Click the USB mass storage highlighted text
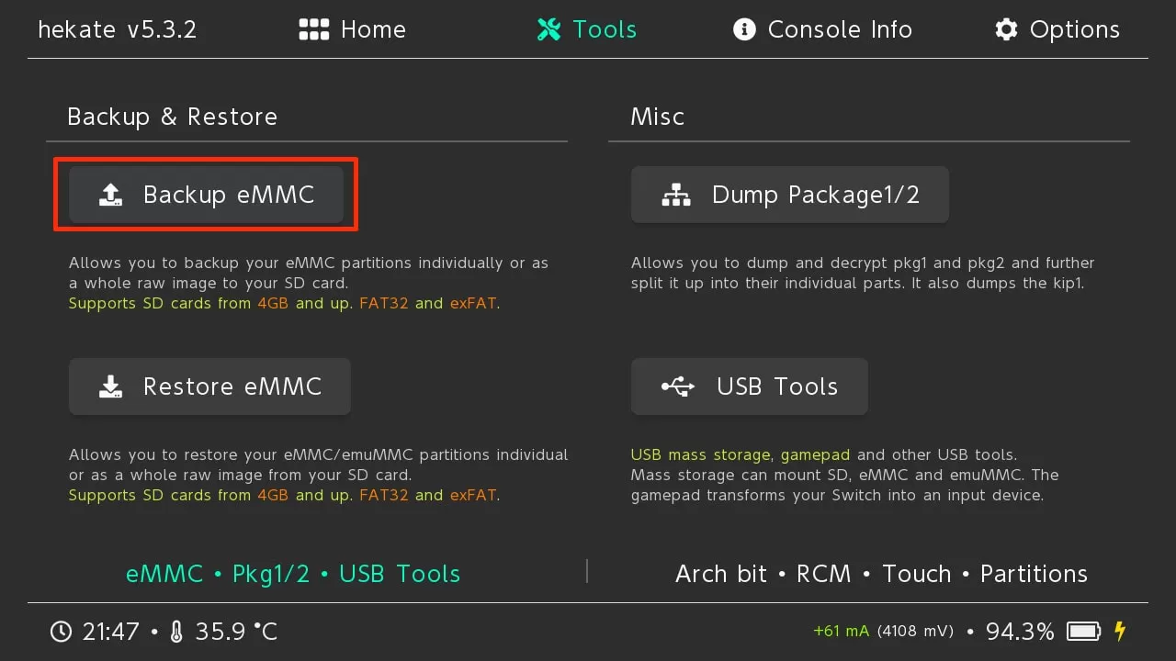 coord(701,454)
